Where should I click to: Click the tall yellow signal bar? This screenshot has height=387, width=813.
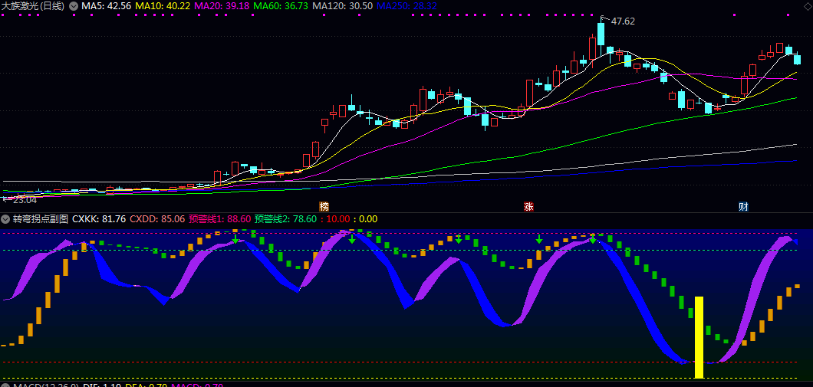click(x=699, y=337)
